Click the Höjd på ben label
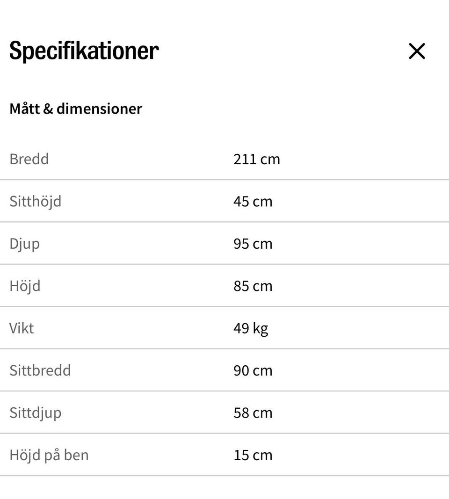The height and width of the screenshot is (499, 449). pos(49,455)
